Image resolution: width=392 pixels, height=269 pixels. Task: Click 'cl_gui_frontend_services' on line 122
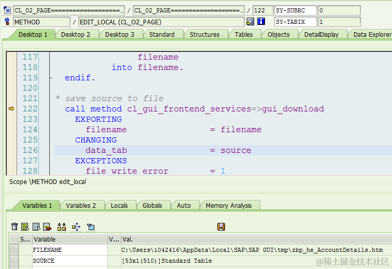tap(189, 109)
